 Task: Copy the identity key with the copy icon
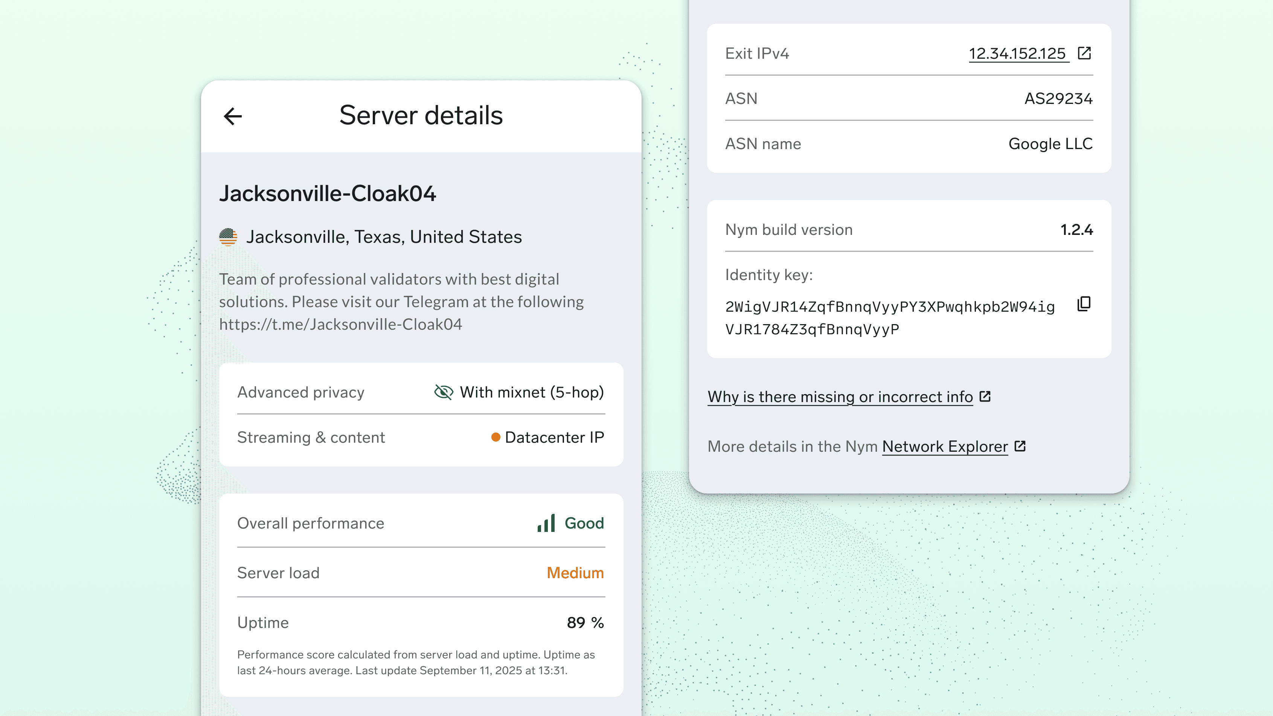pyautogui.click(x=1084, y=304)
